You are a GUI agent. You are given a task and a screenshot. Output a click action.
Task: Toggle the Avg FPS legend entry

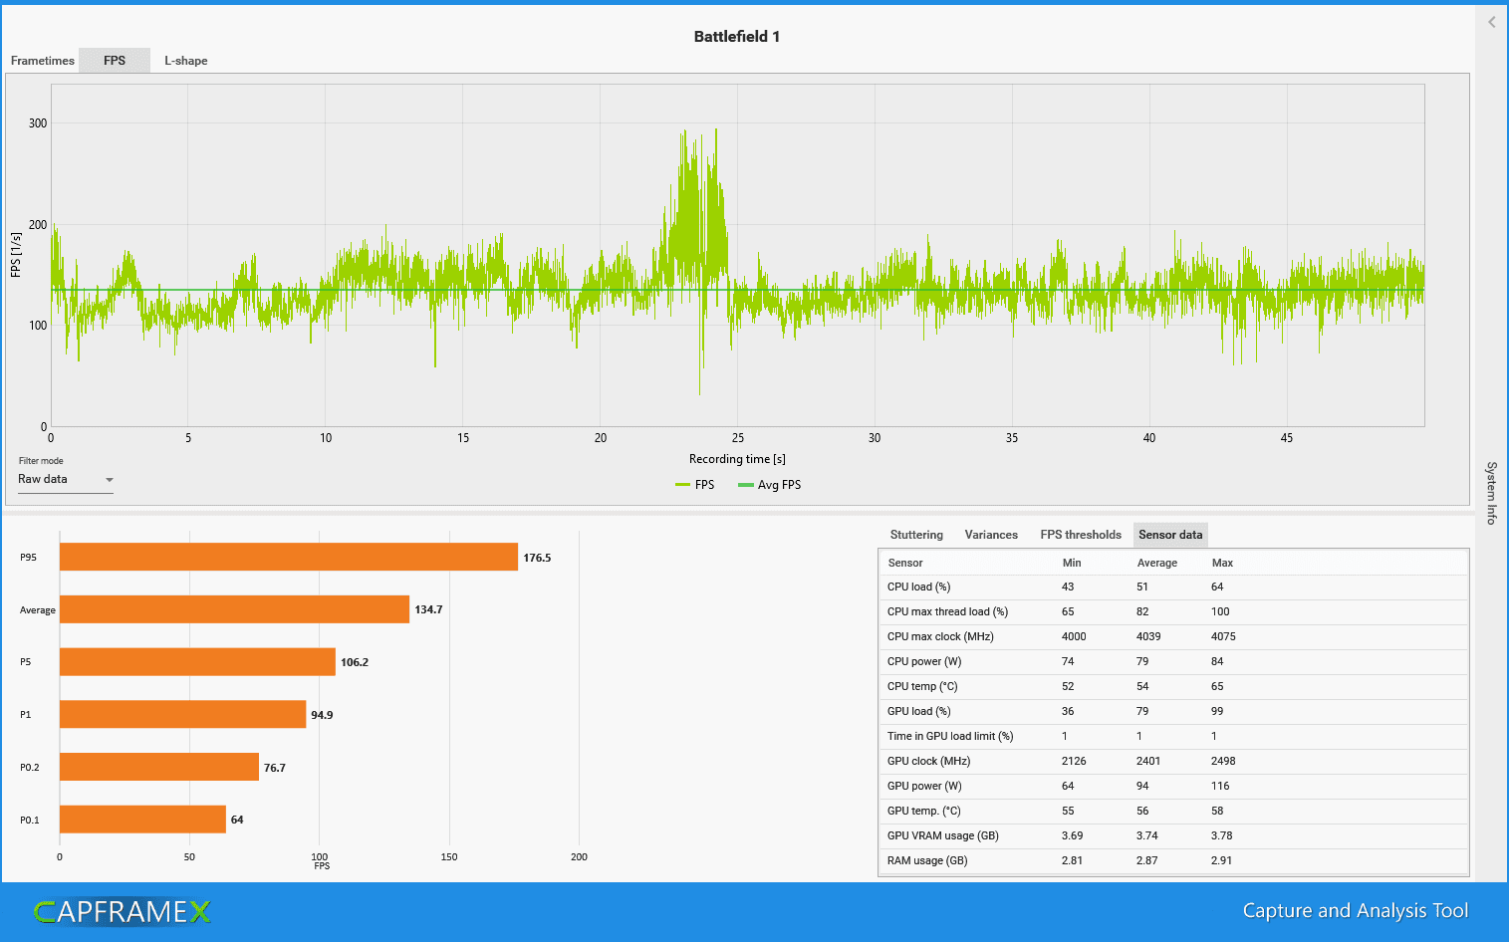[769, 485]
